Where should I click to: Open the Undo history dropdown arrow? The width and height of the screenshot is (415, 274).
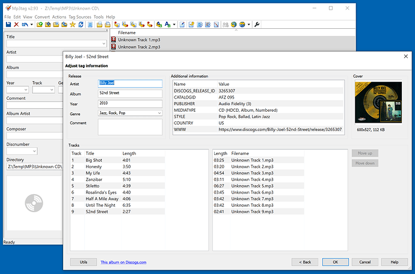[31, 25]
